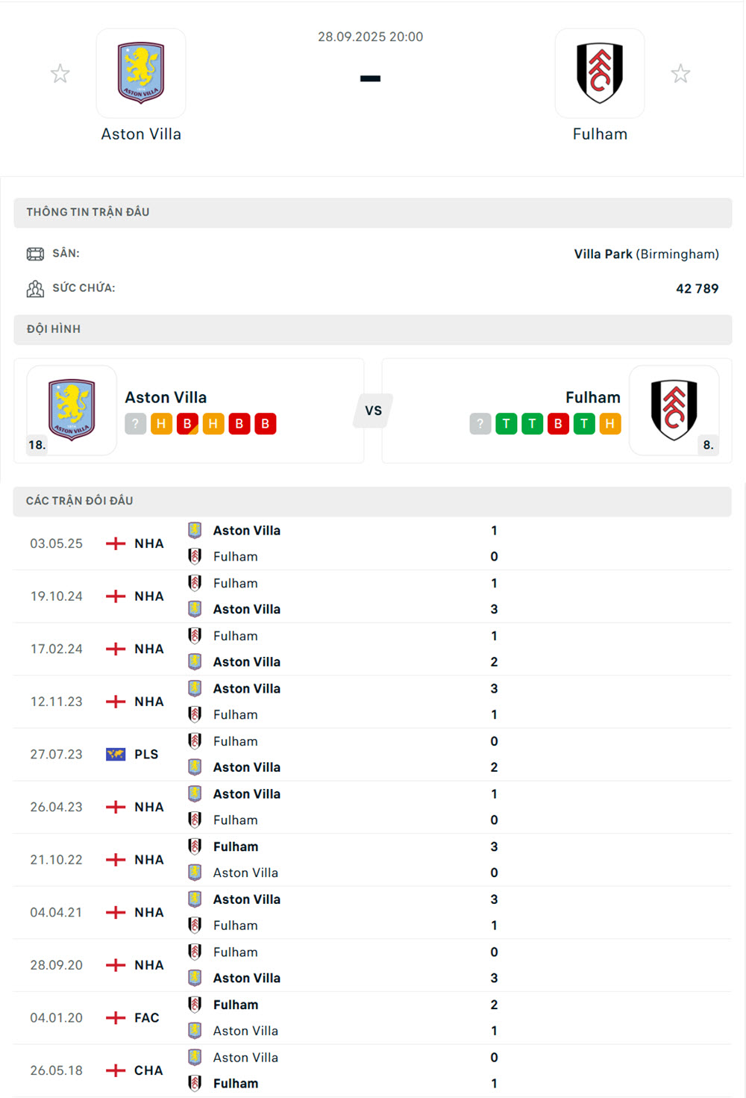The image size is (746, 1098).
Task: Open the stadium icon next to SÂN
Action: point(35,254)
